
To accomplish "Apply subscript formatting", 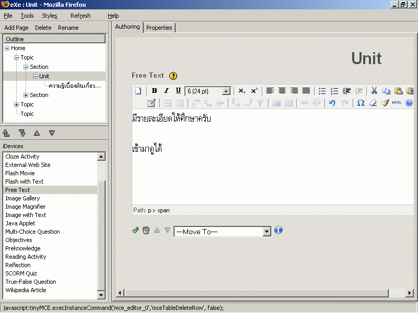I will click(242, 91).
